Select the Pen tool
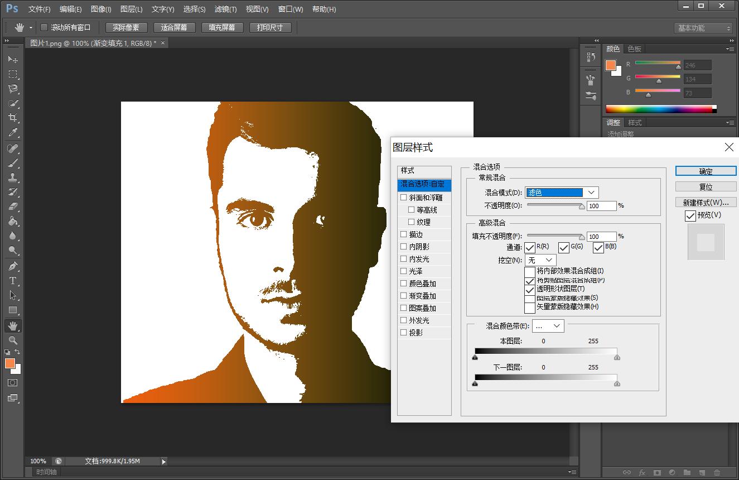This screenshot has width=739, height=480. (13, 266)
